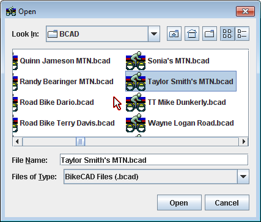Select the Sonia's MTN.bcad file name
The height and width of the screenshot is (222, 261).
point(178,61)
